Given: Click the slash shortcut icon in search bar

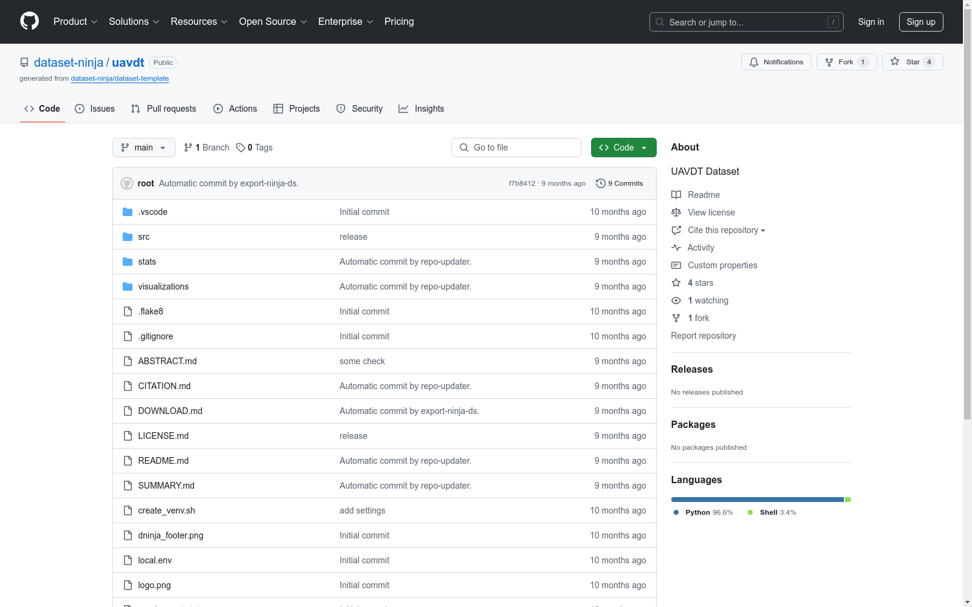Looking at the screenshot, I should [833, 22].
